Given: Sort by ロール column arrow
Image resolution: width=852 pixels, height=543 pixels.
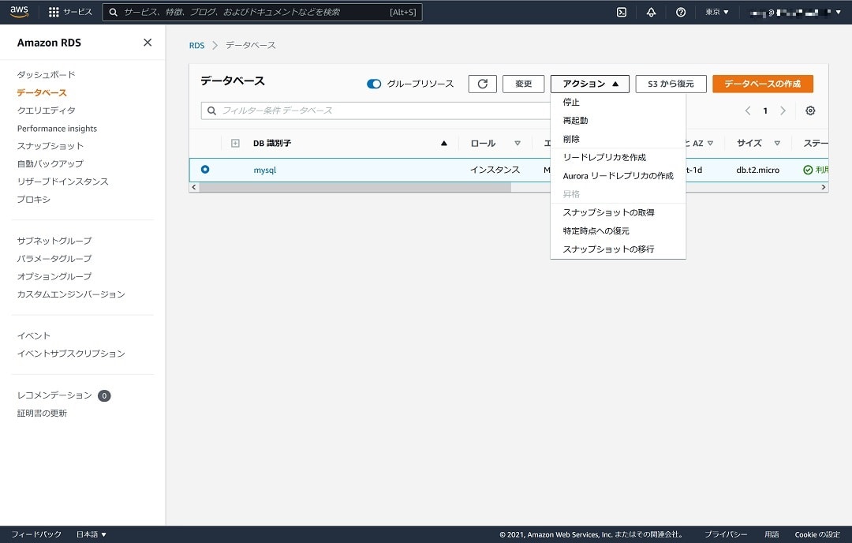Looking at the screenshot, I should [x=518, y=143].
